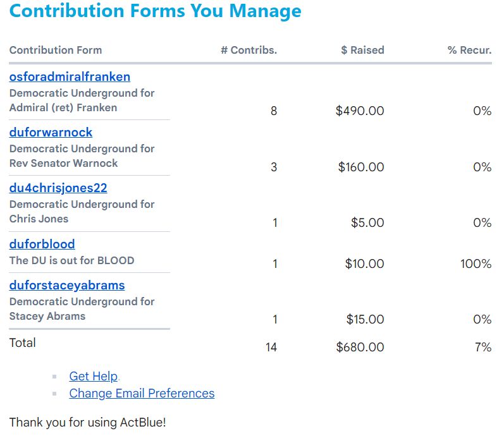Visit the duforstaceyabrams form link
The height and width of the screenshot is (436, 504).
click(x=67, y=286)
